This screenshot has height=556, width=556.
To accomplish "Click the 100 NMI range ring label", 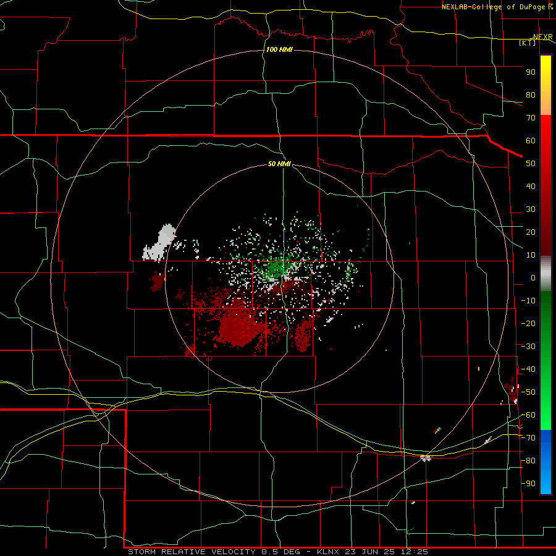I will coord(279,49).
